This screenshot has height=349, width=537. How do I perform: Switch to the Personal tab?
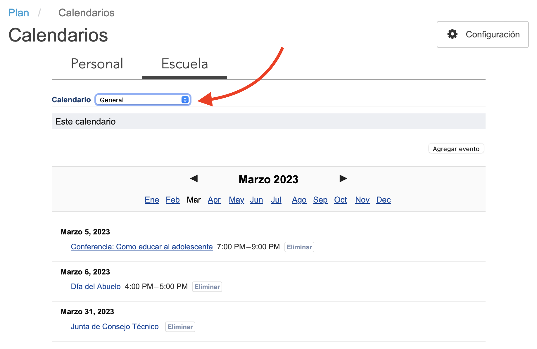tap(97, 64)
